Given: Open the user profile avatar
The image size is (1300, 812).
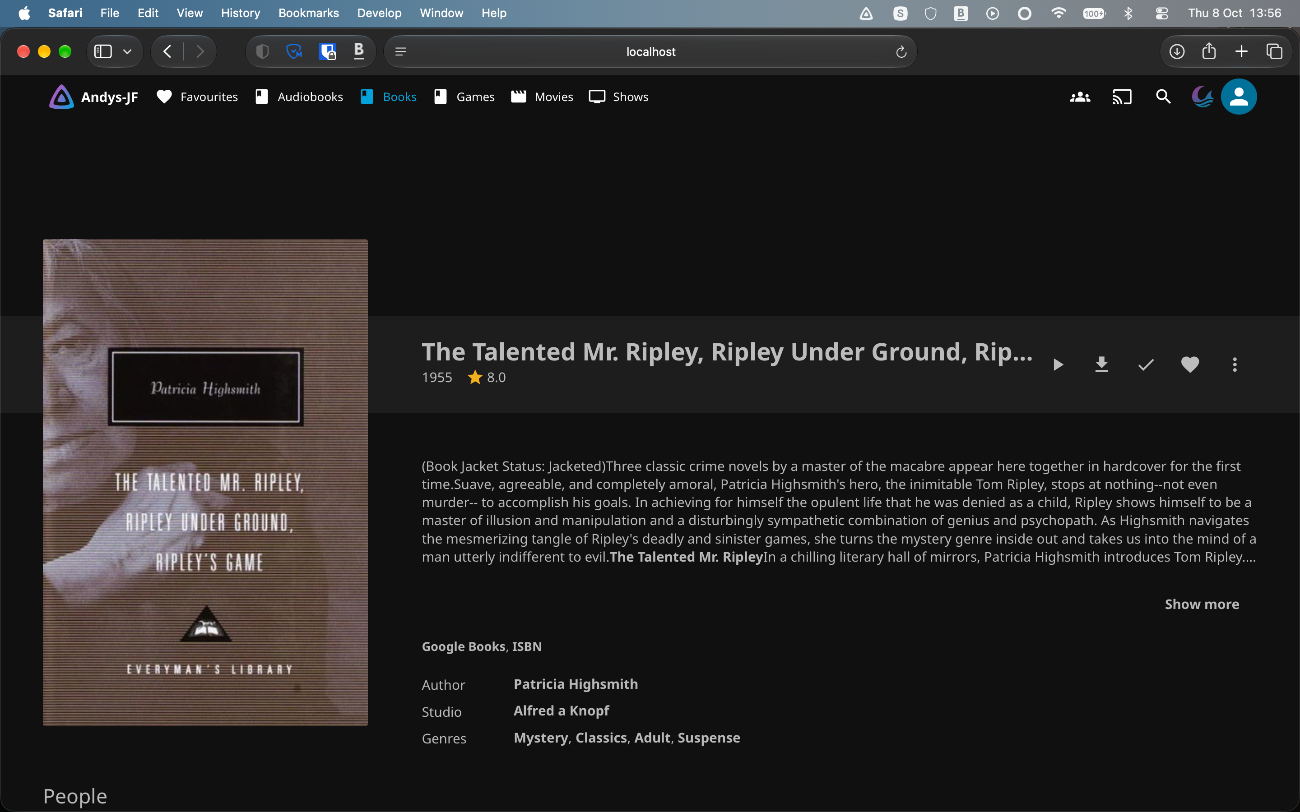Looking at the screenshot, I should tap(1239, 97).
